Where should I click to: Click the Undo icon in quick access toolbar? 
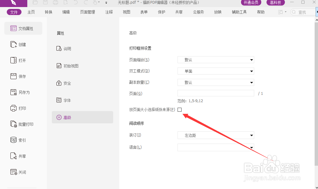tap(75, 3)
